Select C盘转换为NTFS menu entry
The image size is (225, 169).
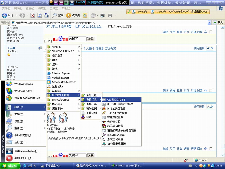click(x=121, y=100)
